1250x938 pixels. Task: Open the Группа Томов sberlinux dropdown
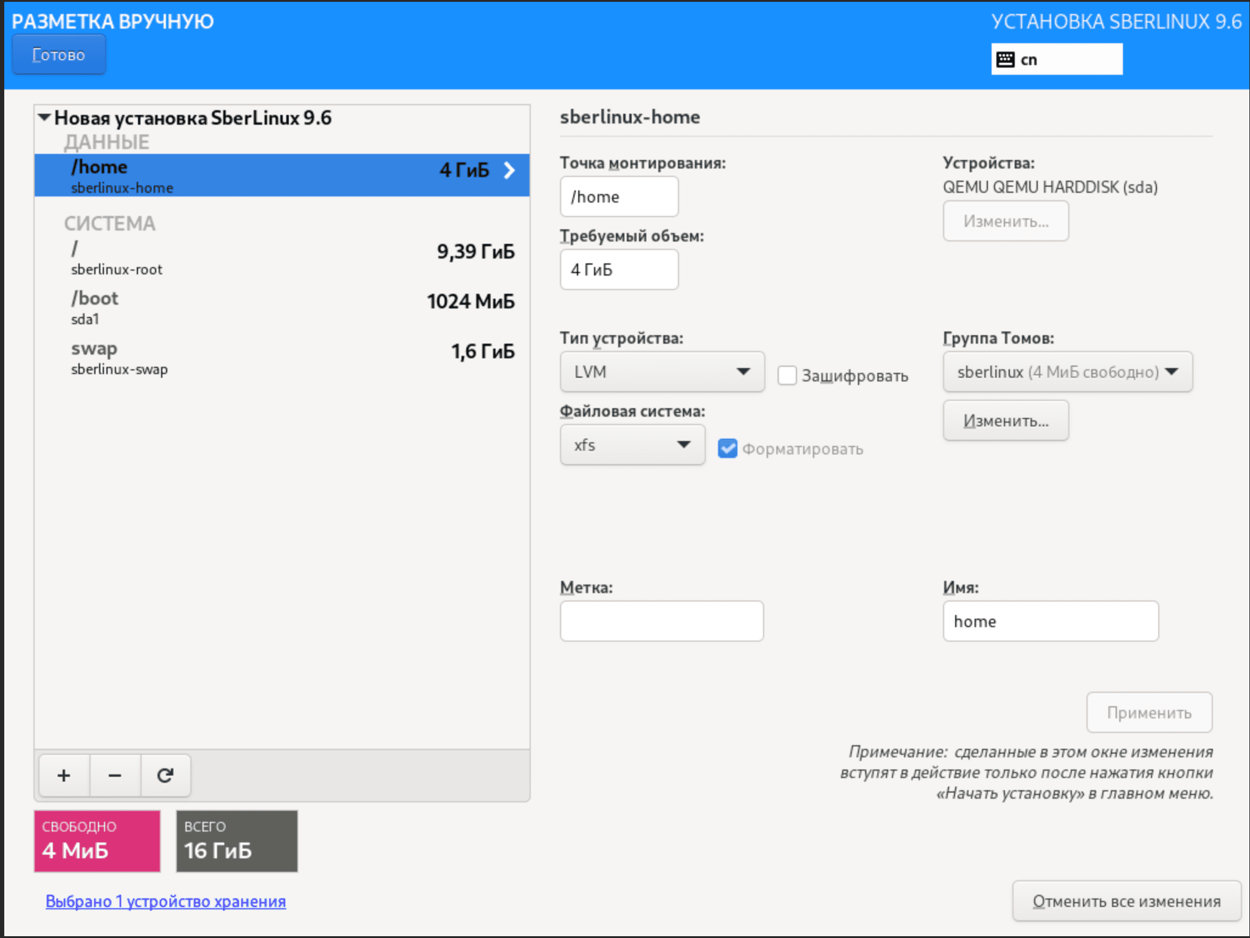tap(1068, 372)
